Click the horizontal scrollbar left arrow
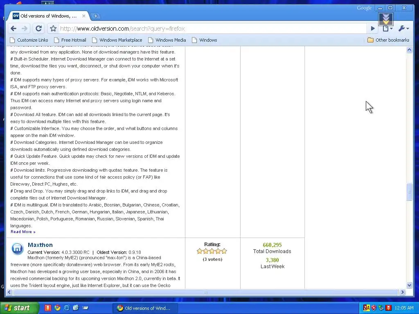The width and height of the screenshot is (419, 314). pyautogui.click(x=9, y=292)
